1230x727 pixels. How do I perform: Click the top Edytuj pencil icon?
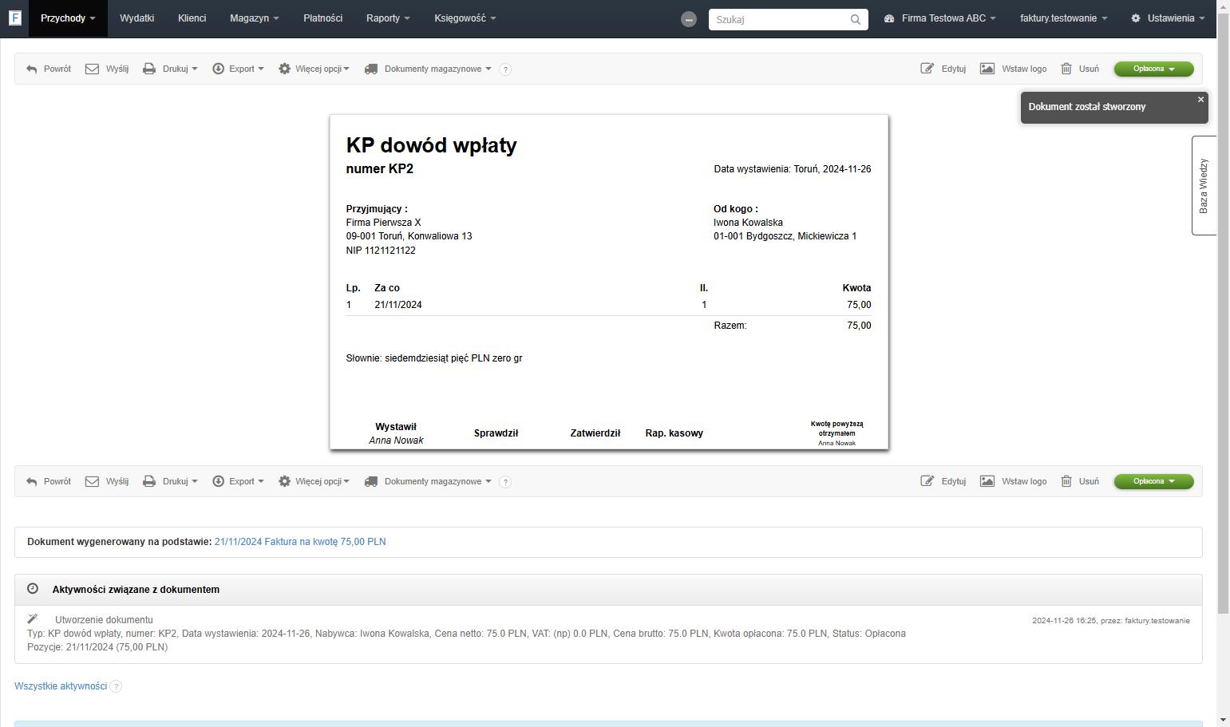(927, 69)
